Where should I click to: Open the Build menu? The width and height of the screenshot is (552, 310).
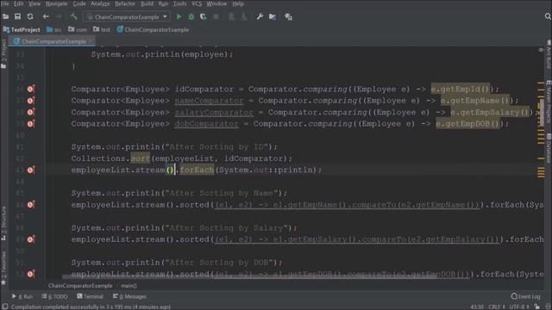pos(147,3)
